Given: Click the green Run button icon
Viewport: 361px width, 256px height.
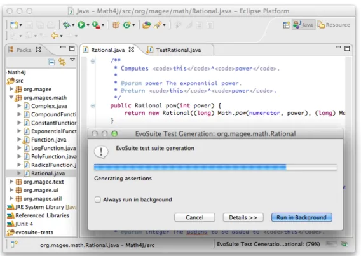Looking at the screenshot, I should click(x=81, y=25).
